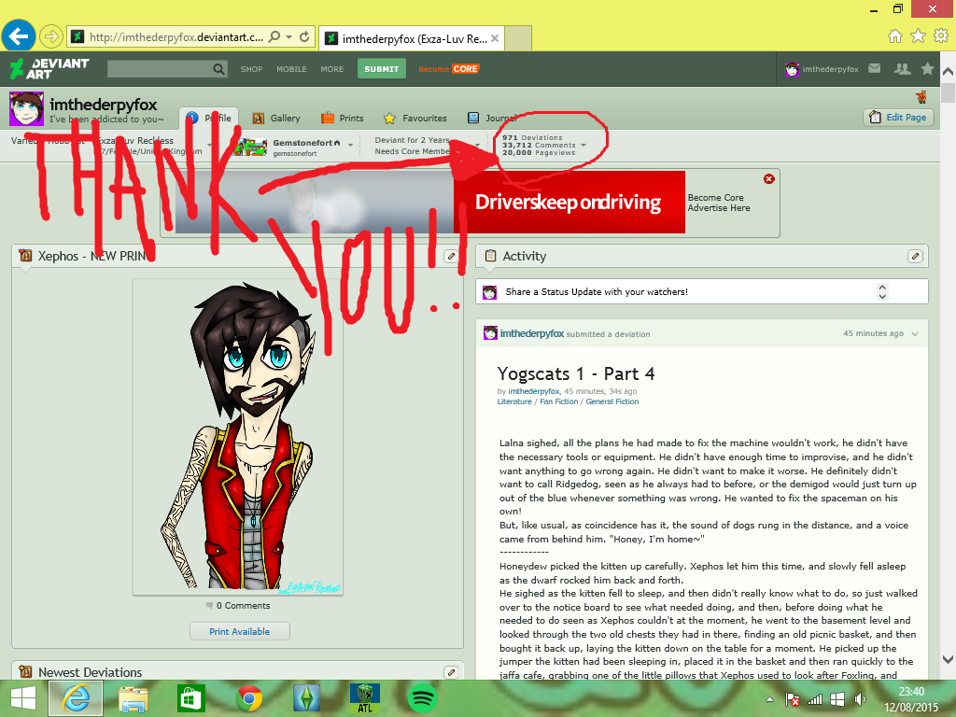Viewport: 956px width, 717px height.
Task: Click 0 Comments under the Xephos artwork
Action: pyautogui.click(x=238, y=605)
